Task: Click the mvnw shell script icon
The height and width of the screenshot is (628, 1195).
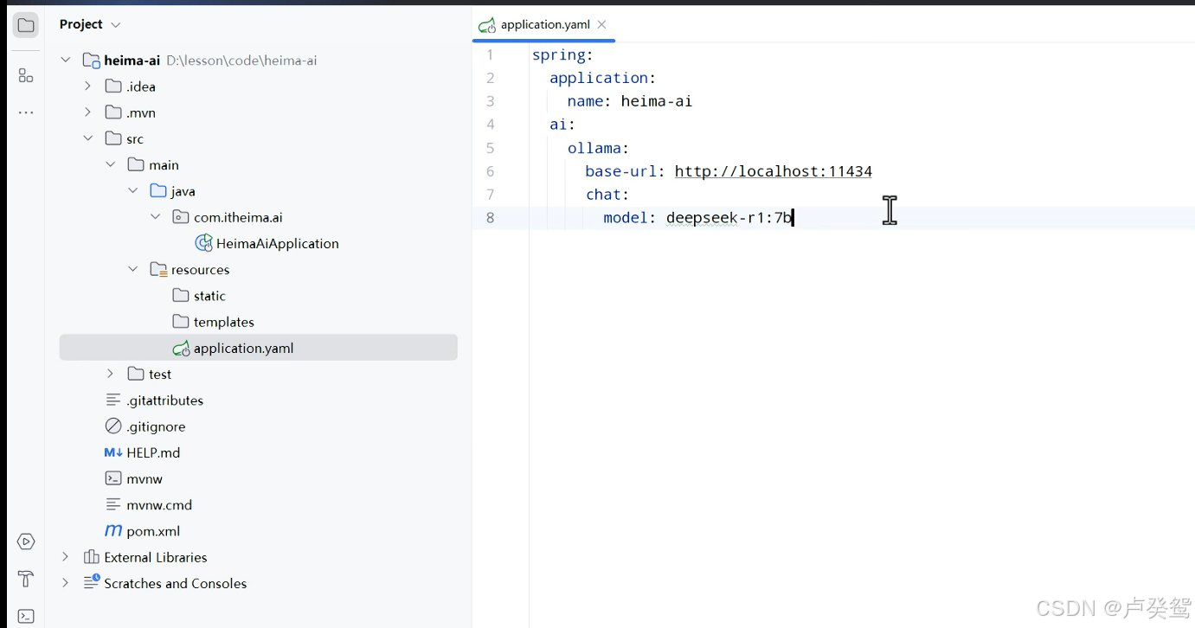Action: click(113, 478)
